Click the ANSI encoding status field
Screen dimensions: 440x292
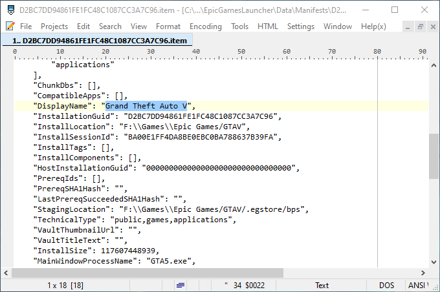tap(418, 286)
